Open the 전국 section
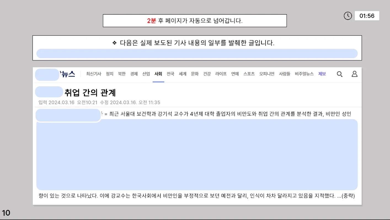The width and height of the screenshot is (390, 220). tap(170, 74)
